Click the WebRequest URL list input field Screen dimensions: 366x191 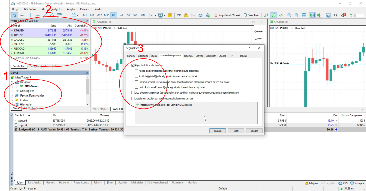pyautogui.click(x=196, y=113)
